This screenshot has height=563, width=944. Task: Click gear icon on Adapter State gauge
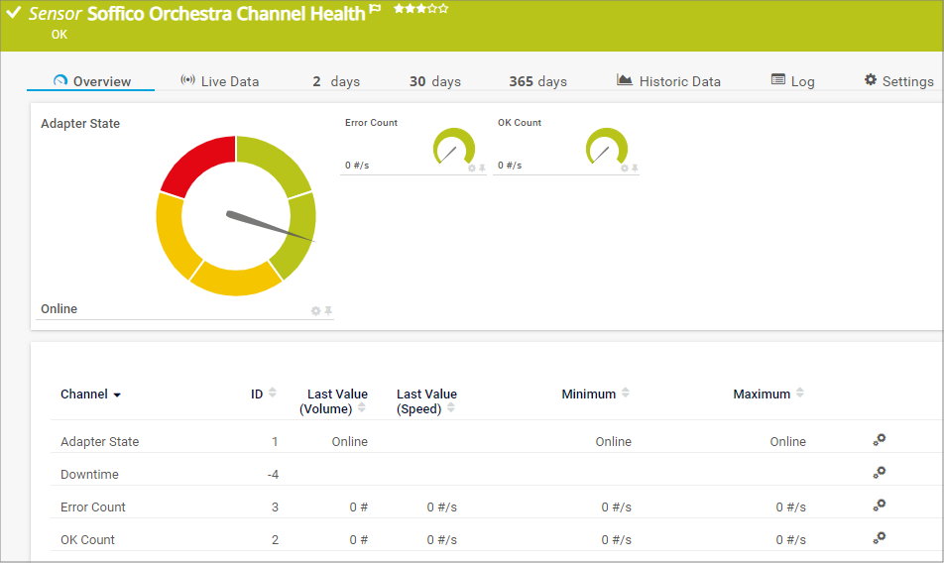point(315,311)
